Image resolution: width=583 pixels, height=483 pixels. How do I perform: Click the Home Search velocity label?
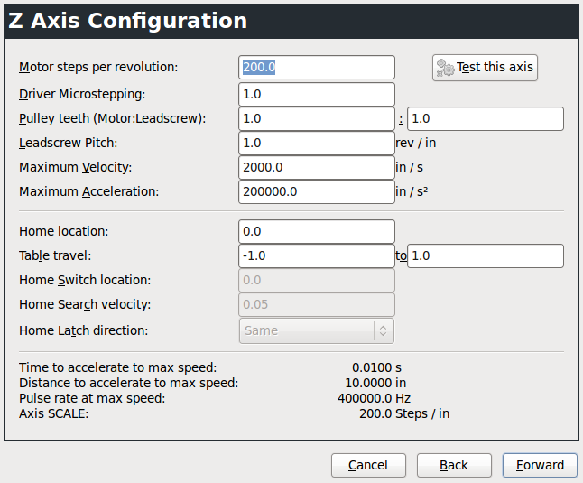click(x=85, y=304)
